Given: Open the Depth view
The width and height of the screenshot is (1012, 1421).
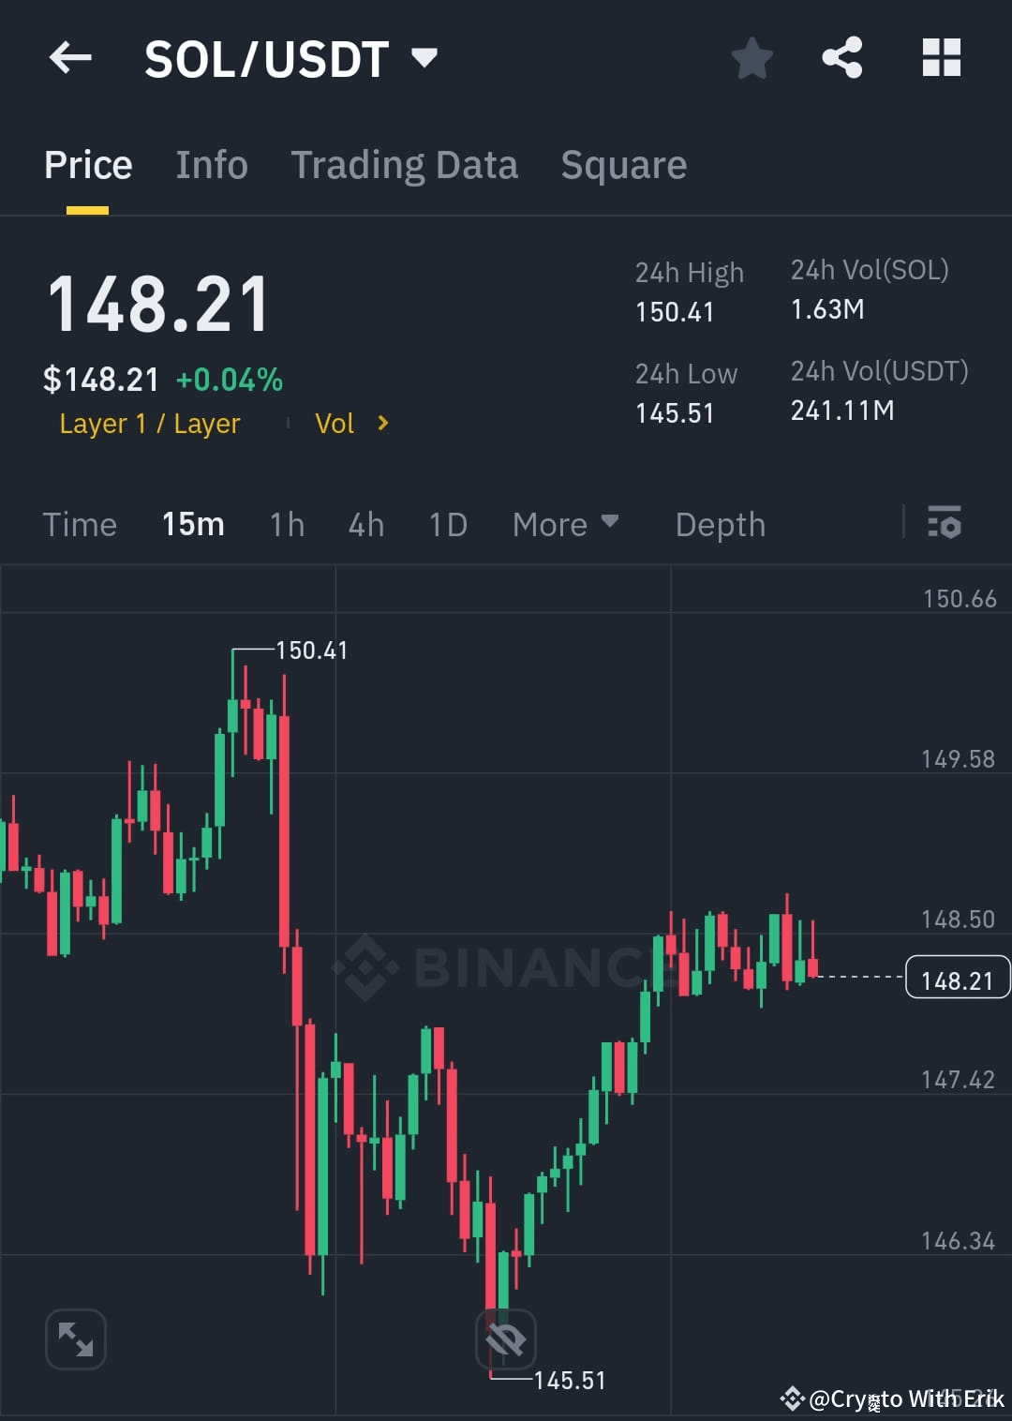Looking at the screenshot, I should (720, 524).
